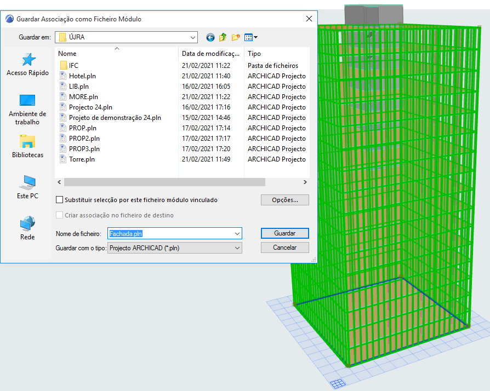Select the Torre.pln file
This screenshot has height=391, width=490.
click(82, 159)
